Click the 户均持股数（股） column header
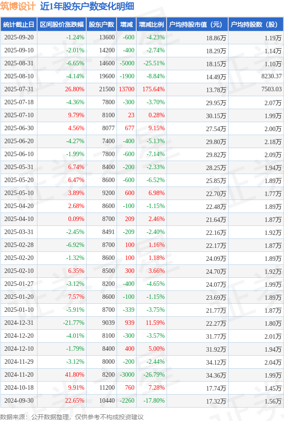Viewport: 284px width, 421px height. [255, 25]
